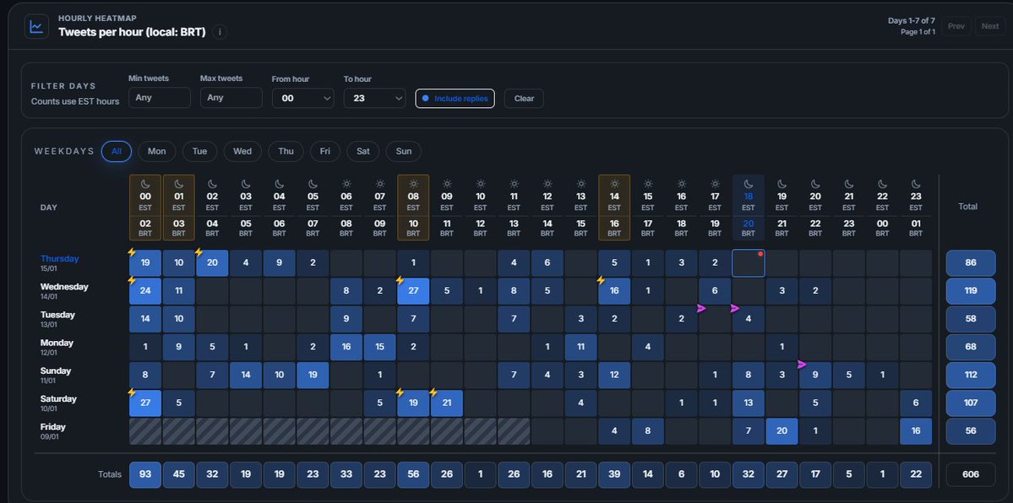Click the Next page button
The image size is (1013, 503).
point(989,25)
